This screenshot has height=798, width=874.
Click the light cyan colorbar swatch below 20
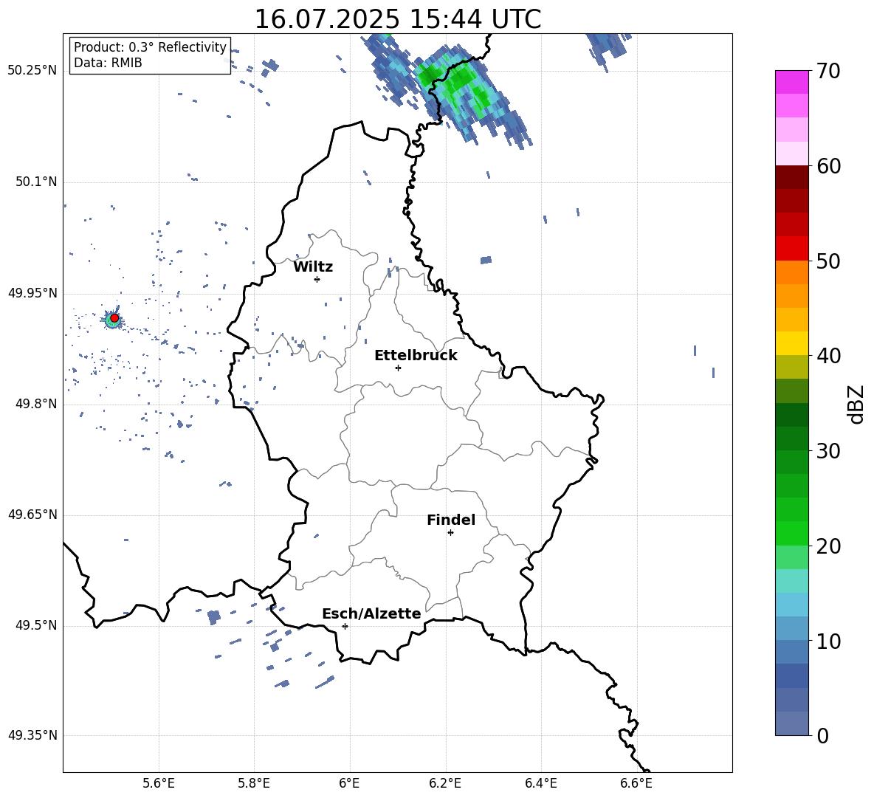[792, 581]
